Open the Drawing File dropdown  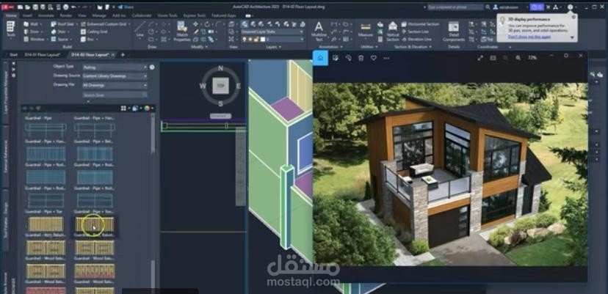pos(115,85)
